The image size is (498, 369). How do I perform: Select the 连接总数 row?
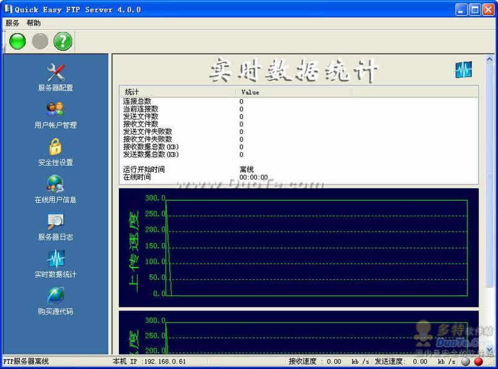[299, 102]
